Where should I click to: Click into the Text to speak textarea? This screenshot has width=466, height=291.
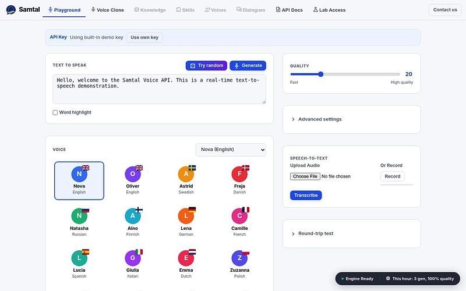(x=159, y=89)
